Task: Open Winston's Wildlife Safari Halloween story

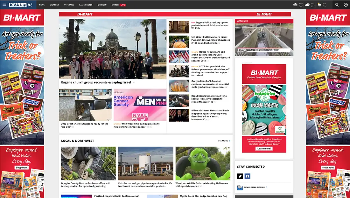Action: pos(201,185)
